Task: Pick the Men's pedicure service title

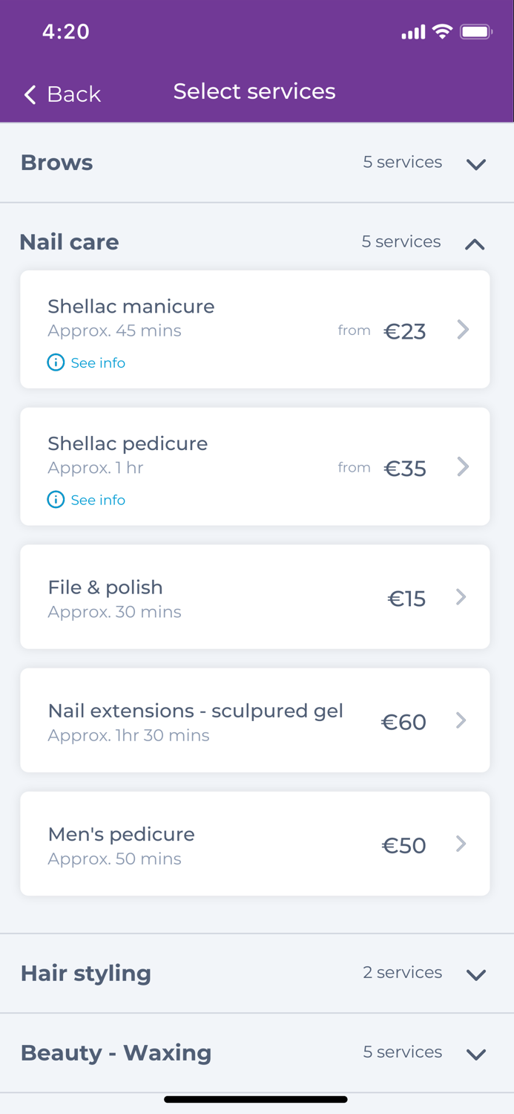Action: [121, 834]
